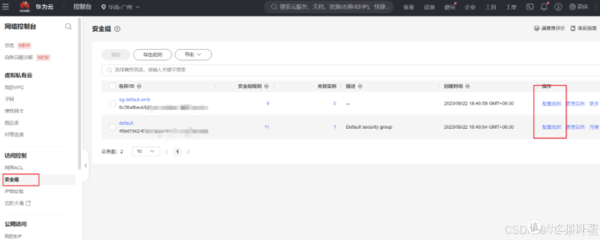600x240 pixels.
Task: Sort by 安全组规则 column icon
Action: click(266, 86)
